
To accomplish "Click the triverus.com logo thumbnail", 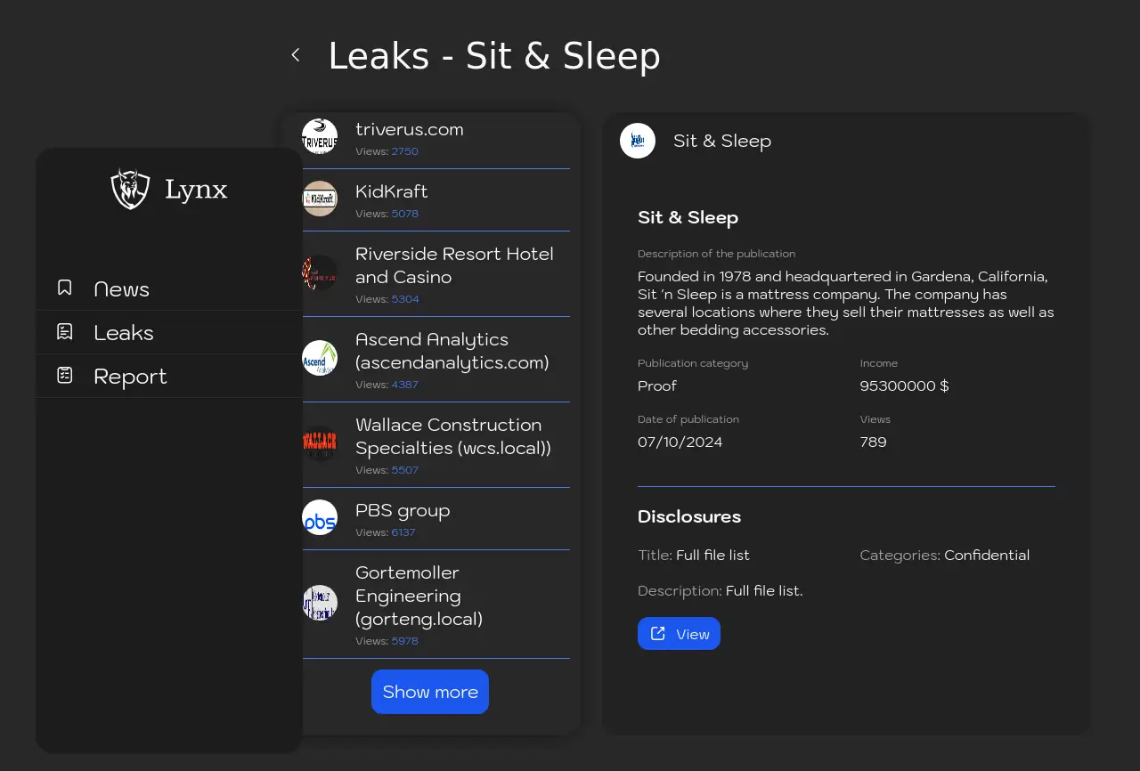I will (x=320, y=137).
